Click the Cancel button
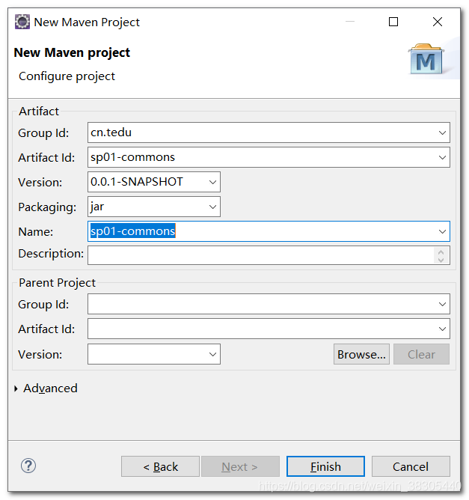 411,466
